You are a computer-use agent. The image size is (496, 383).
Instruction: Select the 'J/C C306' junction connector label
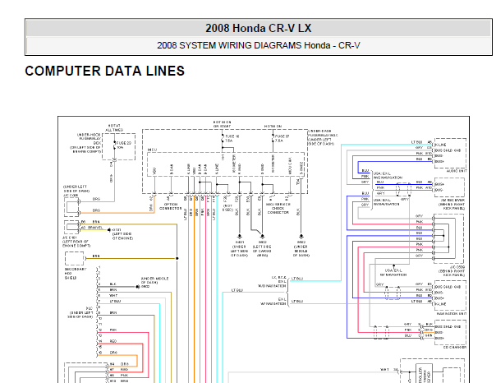(x=71, y=196)
